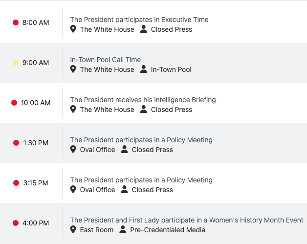Image resolution: width=307 pixels, height=244 pixels.
Task: Click the East Room location text
Action: click(97, 230)
